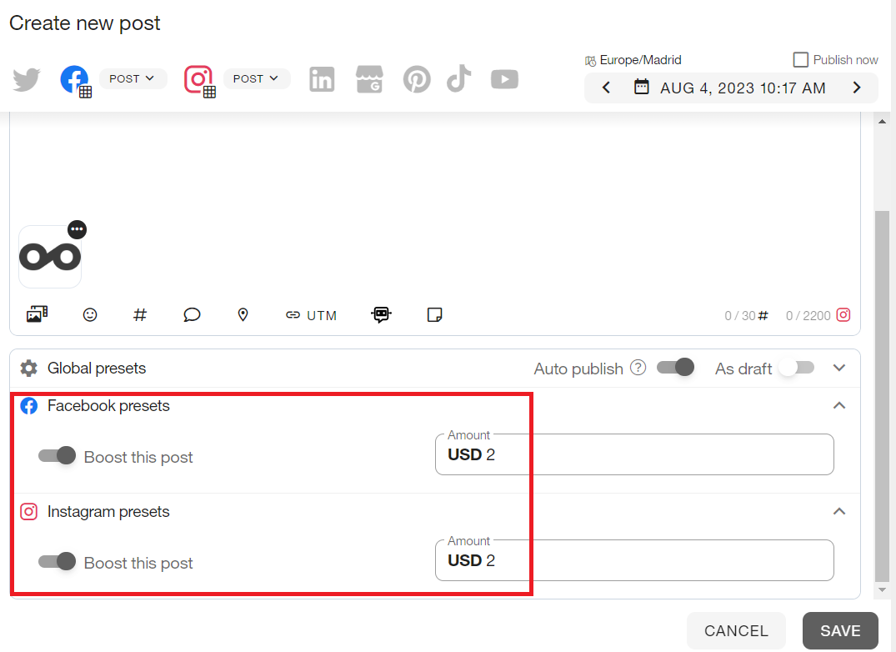The height and width of the screenshot is (652, 896).
Task: Open the Facebook POST type dropdown
Action: pos(133,78)
